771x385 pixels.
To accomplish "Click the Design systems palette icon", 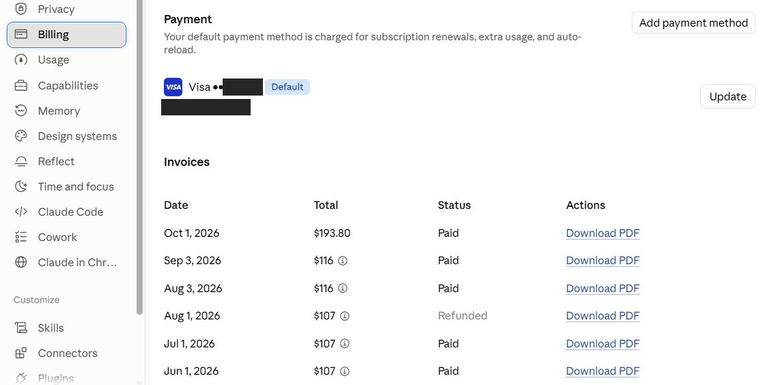I will pyautogui.click(x=20, y=137).
